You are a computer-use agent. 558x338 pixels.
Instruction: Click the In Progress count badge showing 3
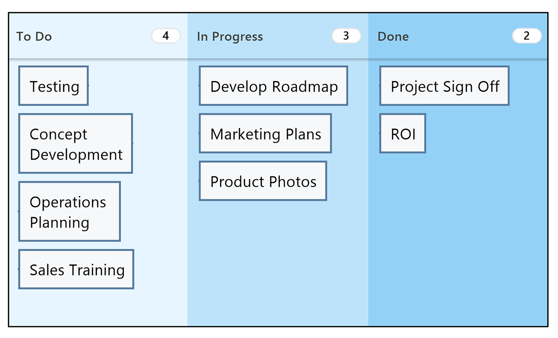click(346, 36)
